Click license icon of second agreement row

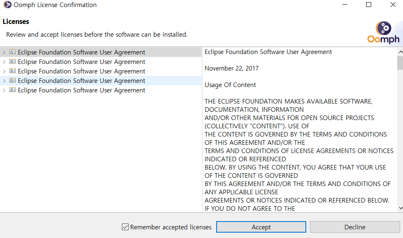click(12, 61)
